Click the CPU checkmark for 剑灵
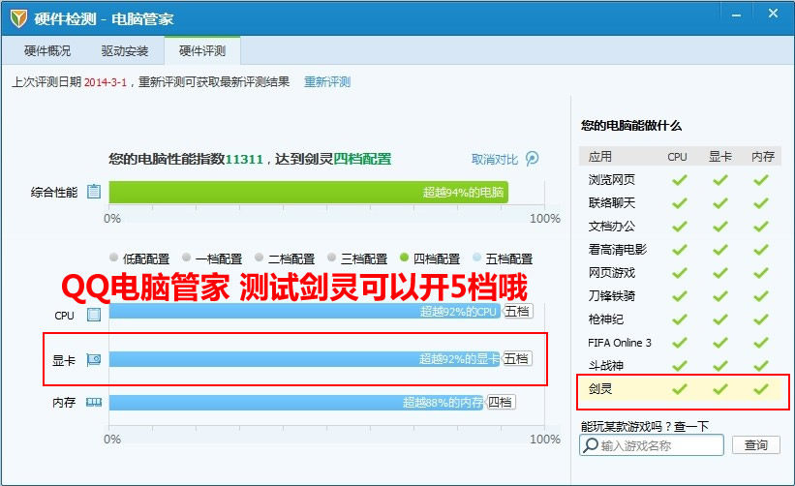Screen dimensions: 795x486 click(680, 388)
